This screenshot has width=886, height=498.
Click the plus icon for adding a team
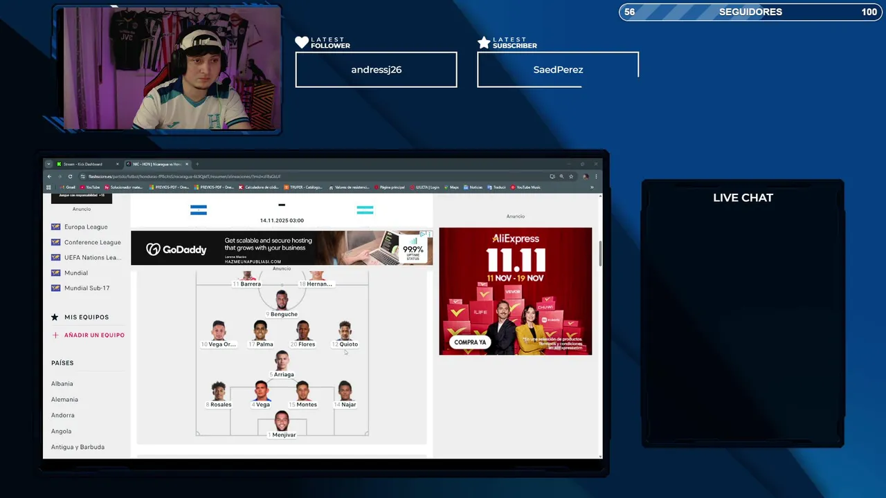tap(55, 335)
